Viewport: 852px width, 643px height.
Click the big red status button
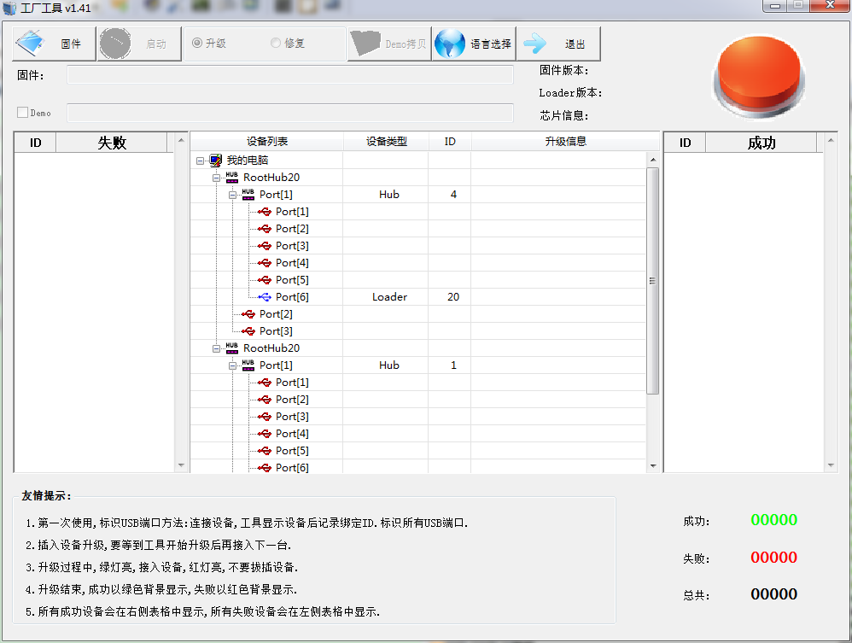(x=759, y=75)
